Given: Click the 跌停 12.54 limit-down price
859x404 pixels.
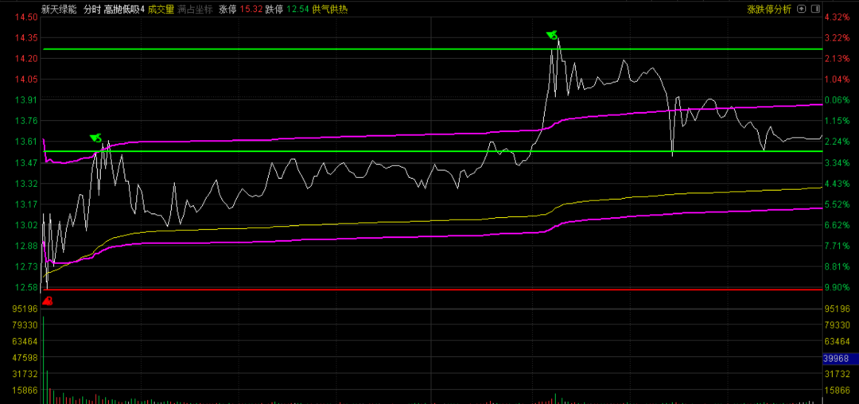Looking at the screenshot, I should tap(286, 10).
